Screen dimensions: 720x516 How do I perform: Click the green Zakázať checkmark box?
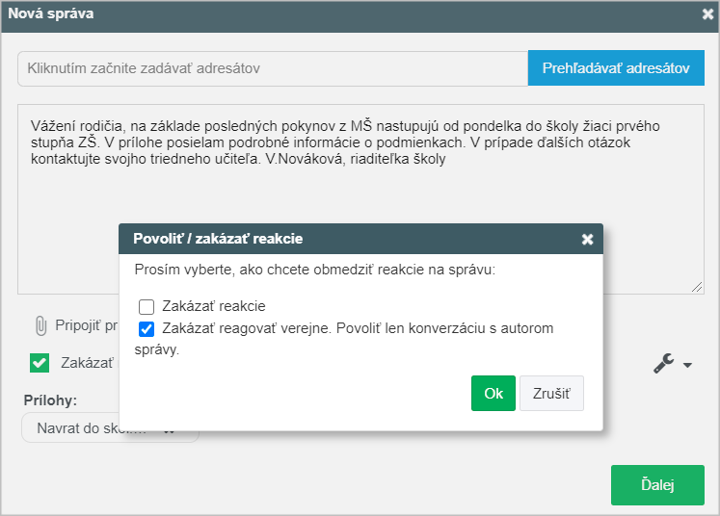point(40,363)
